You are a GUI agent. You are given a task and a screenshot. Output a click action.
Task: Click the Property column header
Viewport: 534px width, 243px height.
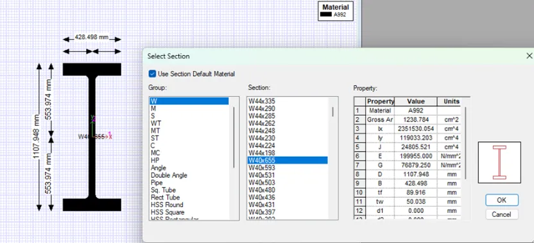(x=380, y=102)
